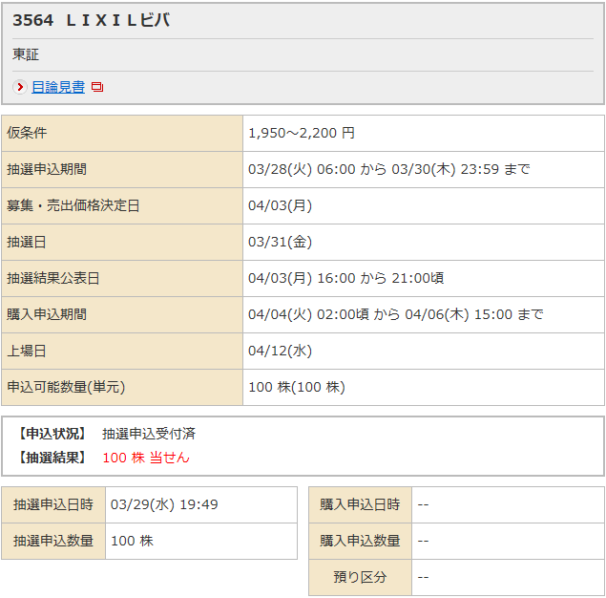The height and width of the screenshot is (598, 606).
Task: Select the 抽選申込数量 label
Action: 53,541
